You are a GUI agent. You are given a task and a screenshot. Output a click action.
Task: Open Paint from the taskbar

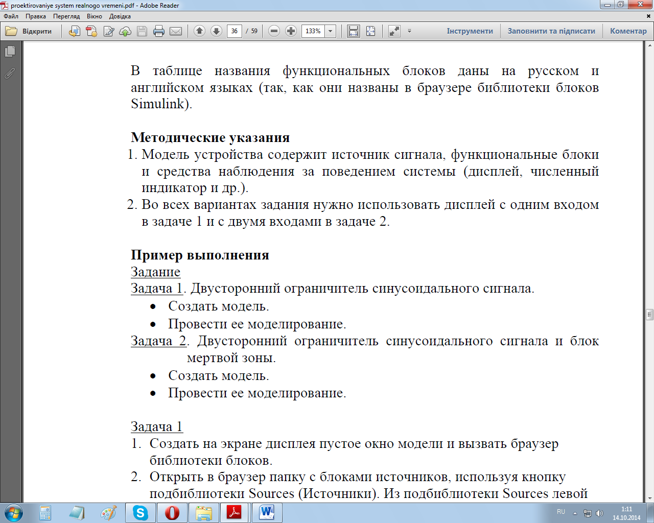tap(109, 513)
